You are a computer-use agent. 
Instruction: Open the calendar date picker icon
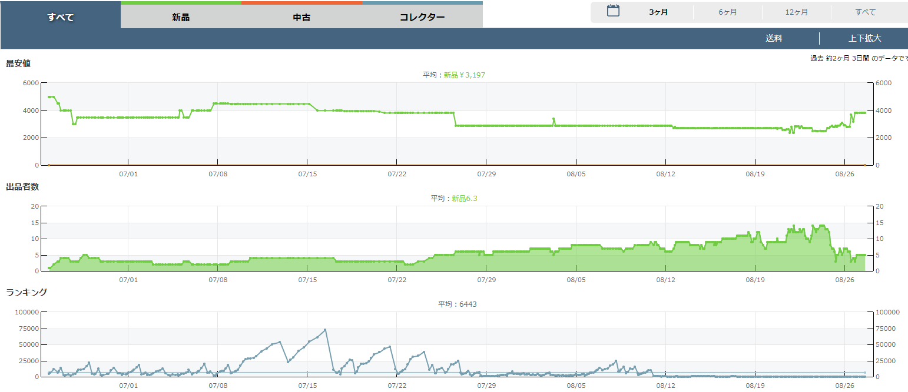613,11
